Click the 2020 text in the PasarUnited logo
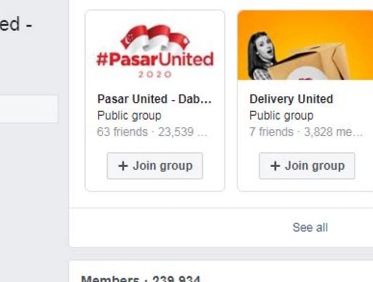373x282 pixels. click(155, 74)
